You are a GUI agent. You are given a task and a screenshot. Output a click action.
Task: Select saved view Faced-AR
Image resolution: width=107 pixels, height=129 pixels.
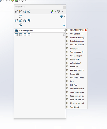(74, 67)
